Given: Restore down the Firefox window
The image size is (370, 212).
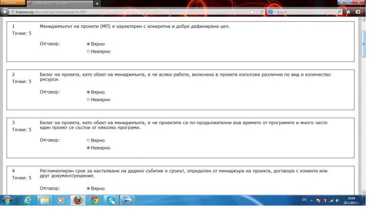Looking at the screenshot, I should point(348,2).
